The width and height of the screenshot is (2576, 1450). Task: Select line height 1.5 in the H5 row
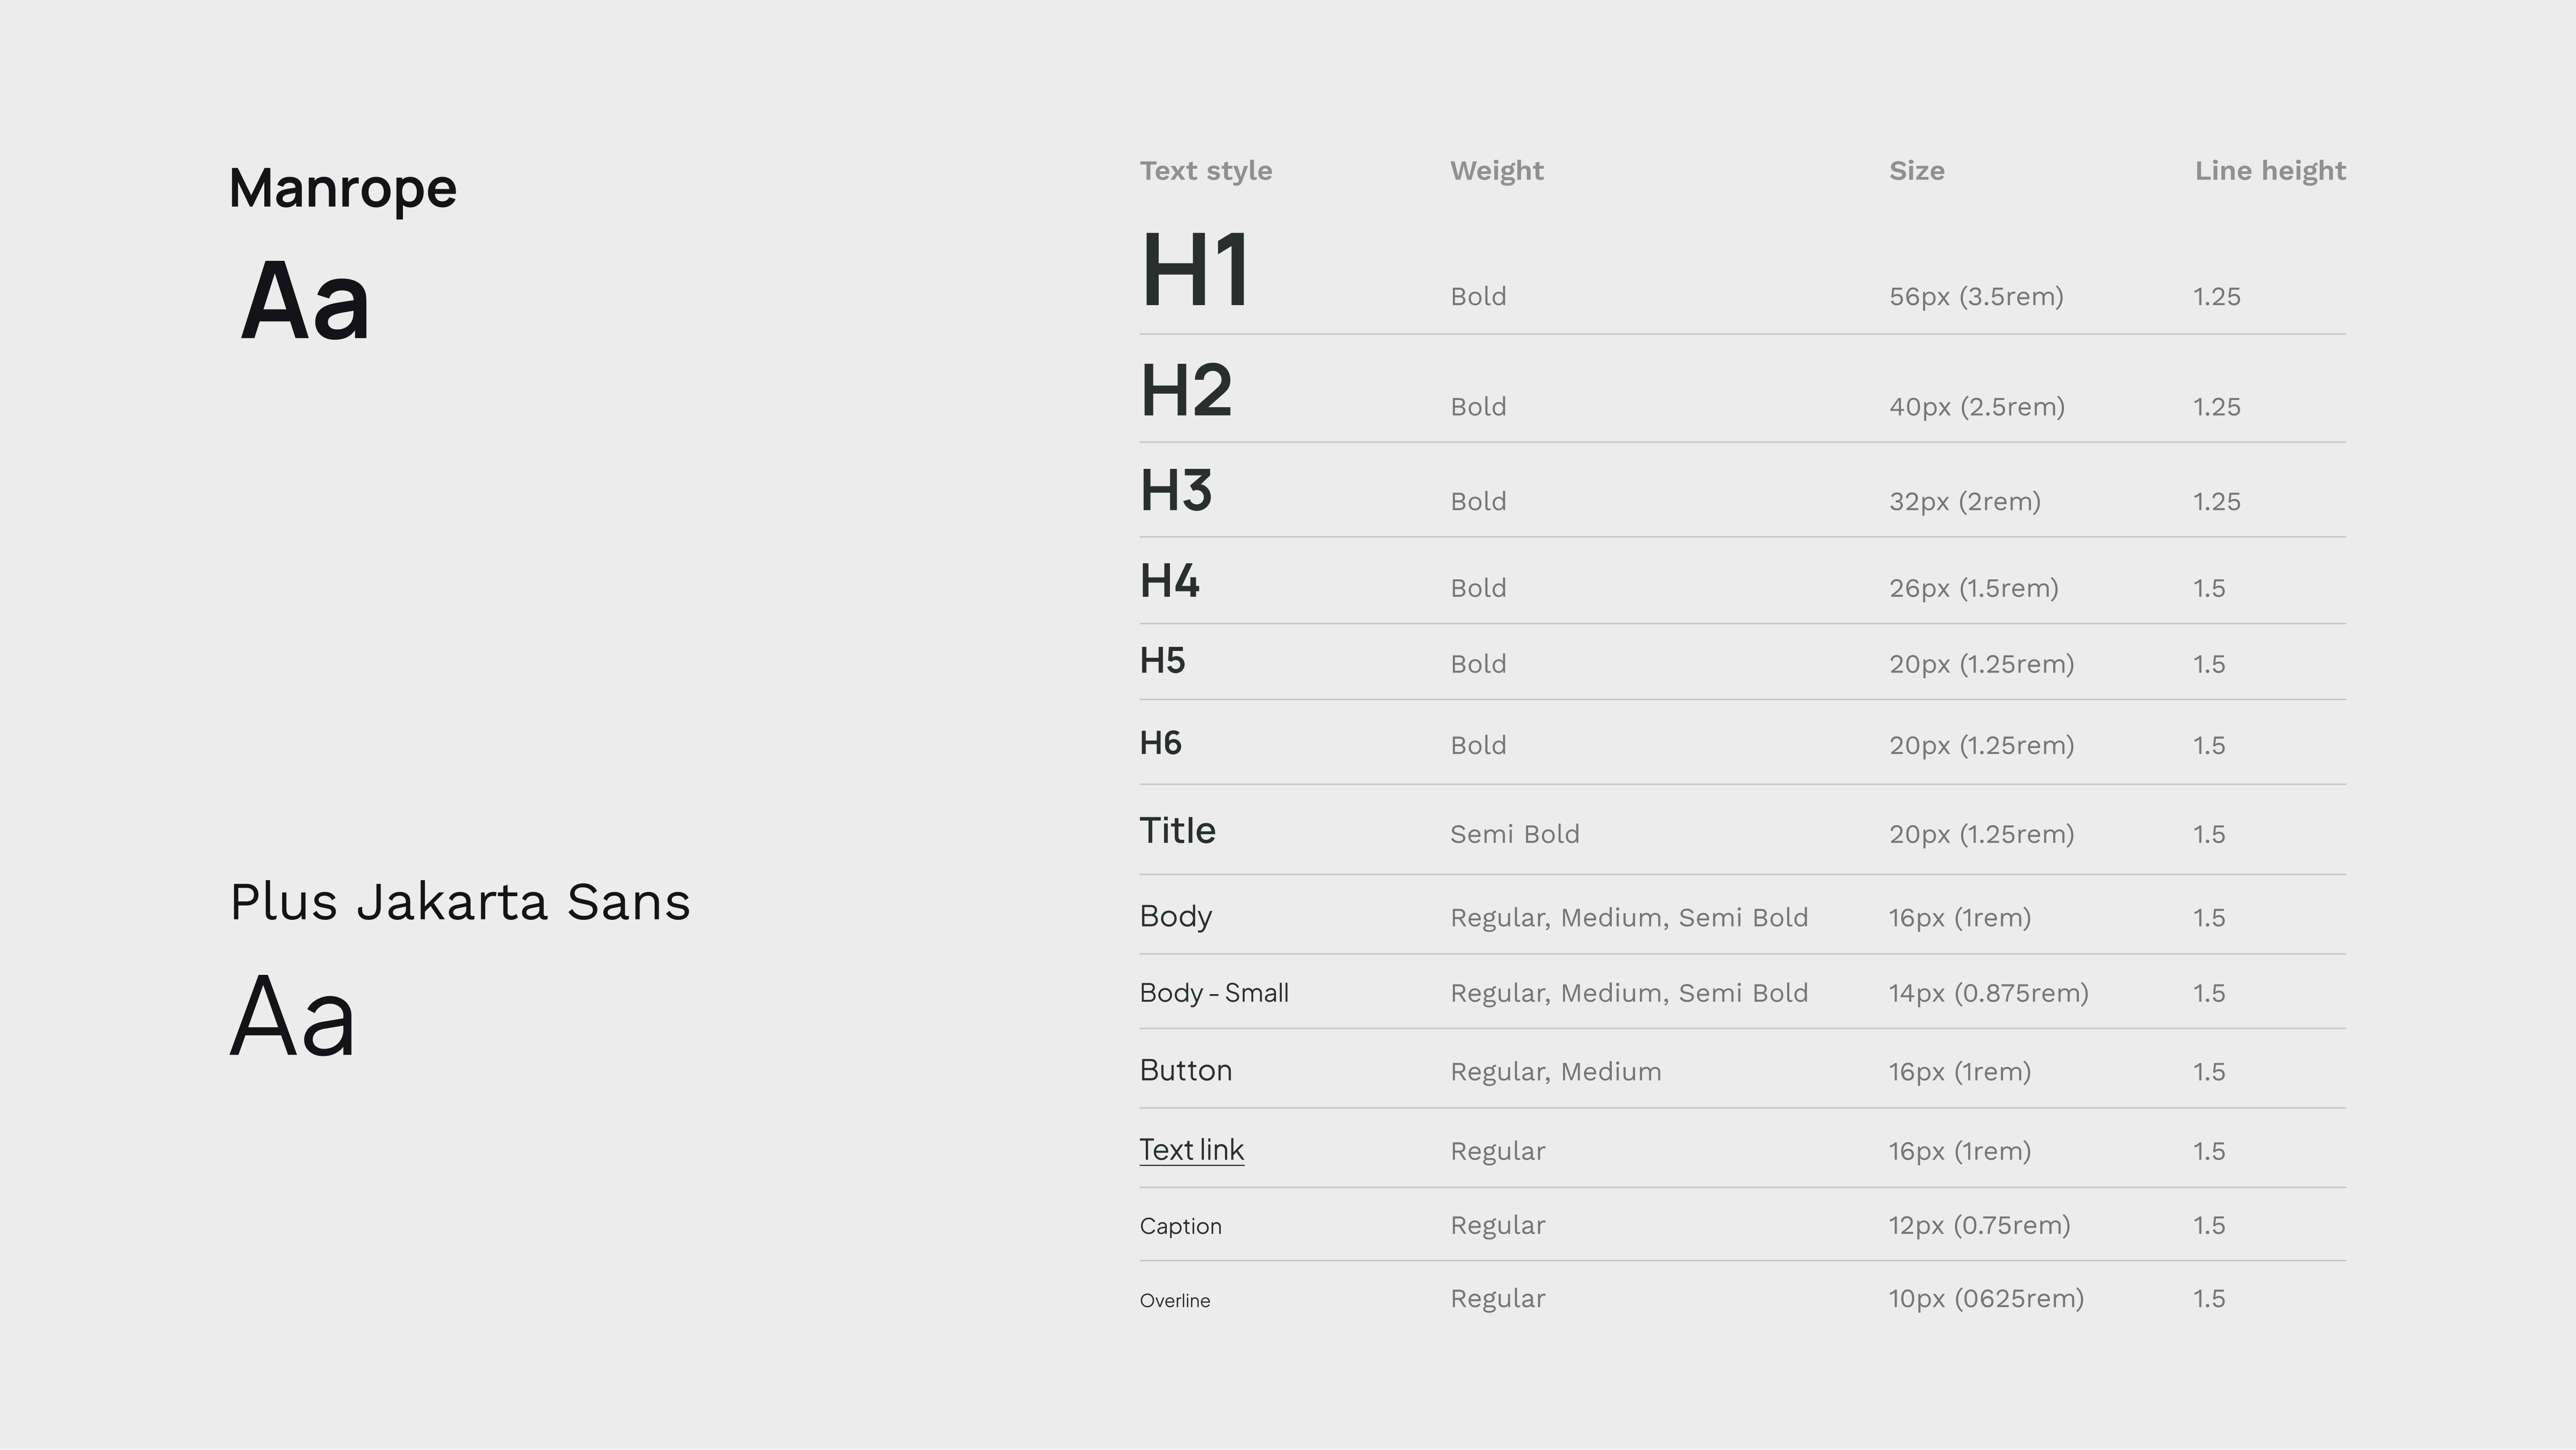tap(2209, 664)
